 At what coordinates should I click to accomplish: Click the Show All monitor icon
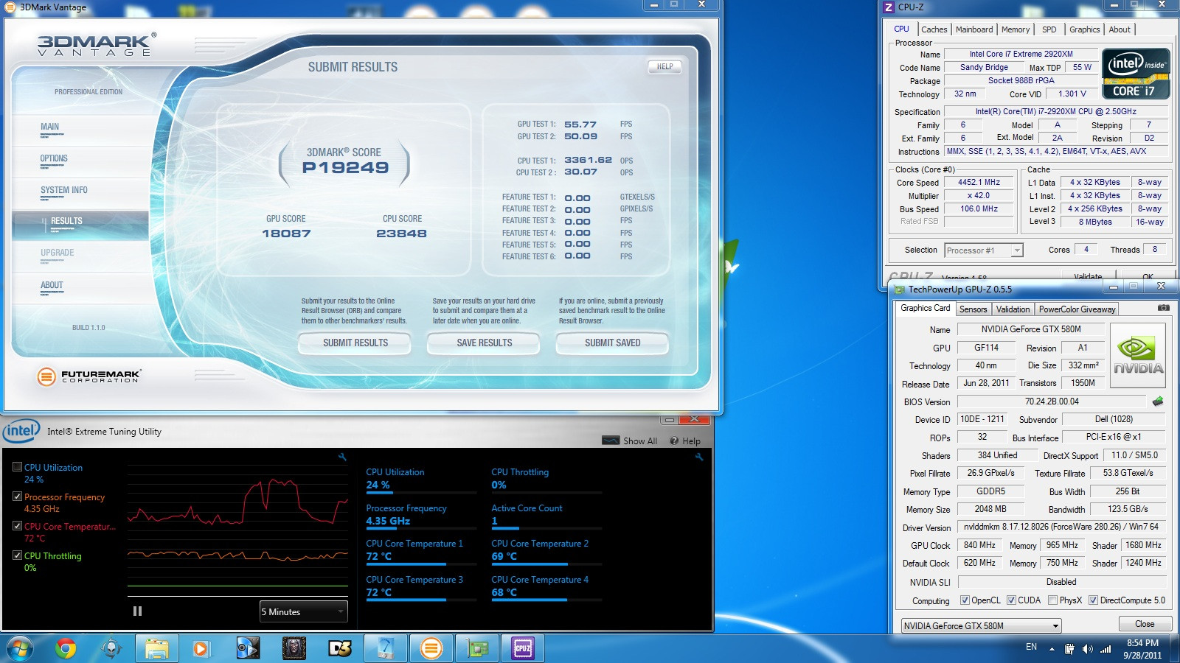click(x=611, y=441)
